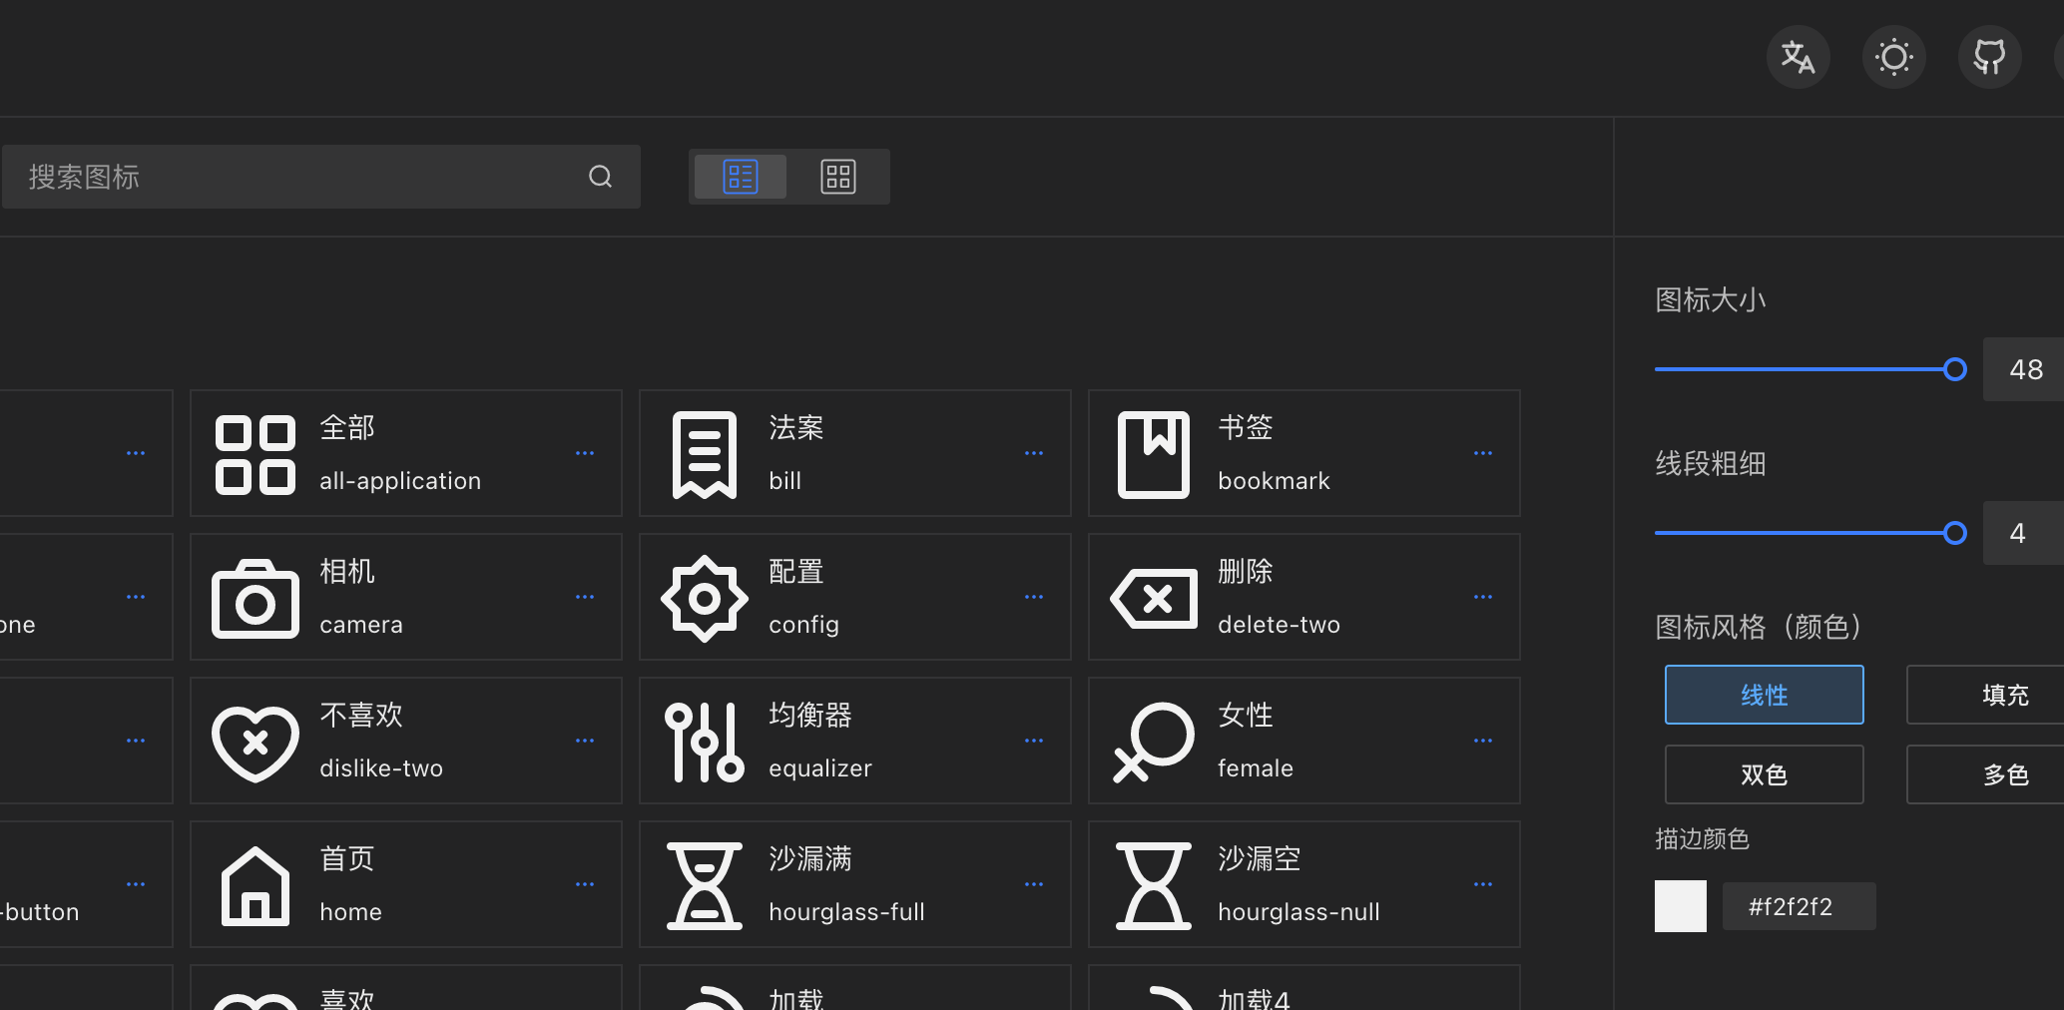Select the dislike-two heart icon
Screen dimensions: 2064x1010
click(x=256, y=743)
